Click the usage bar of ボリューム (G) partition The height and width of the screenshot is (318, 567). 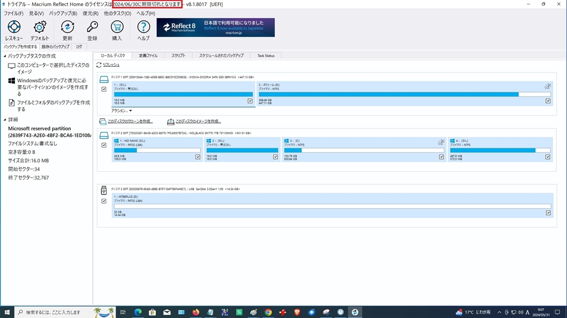point(404,94)
